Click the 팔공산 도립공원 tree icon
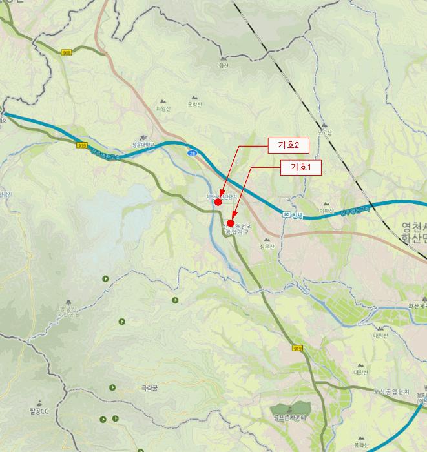The width and height of the screenshot is (427, 452). 68,302
